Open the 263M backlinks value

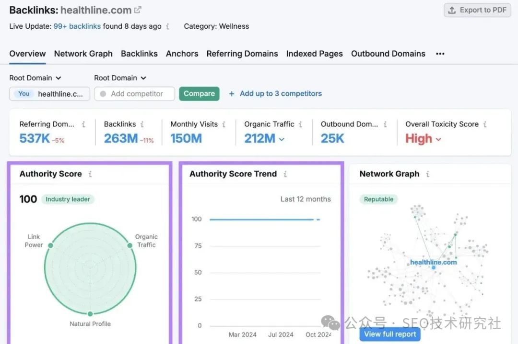(x=121, y=138)
